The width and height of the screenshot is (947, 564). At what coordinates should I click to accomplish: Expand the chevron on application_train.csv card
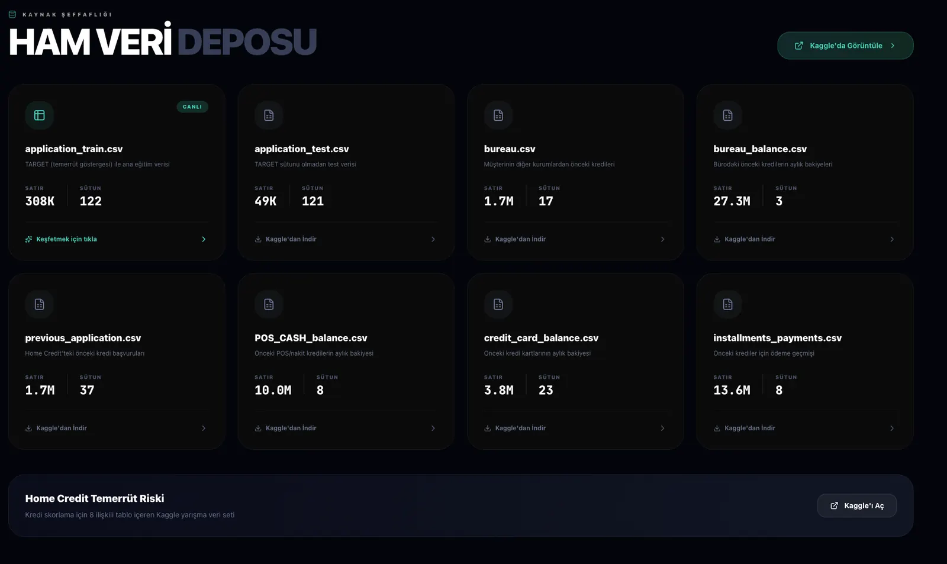(204, 239)
